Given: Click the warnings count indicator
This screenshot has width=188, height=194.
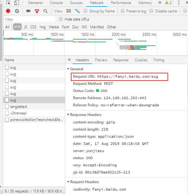Looking at the screenshot, I should 168,2.
